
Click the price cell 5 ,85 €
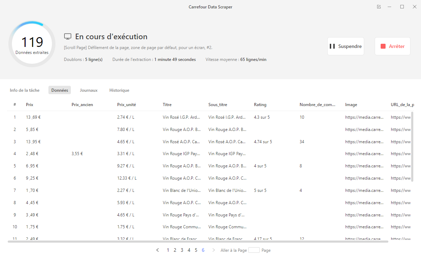(32, 130)
